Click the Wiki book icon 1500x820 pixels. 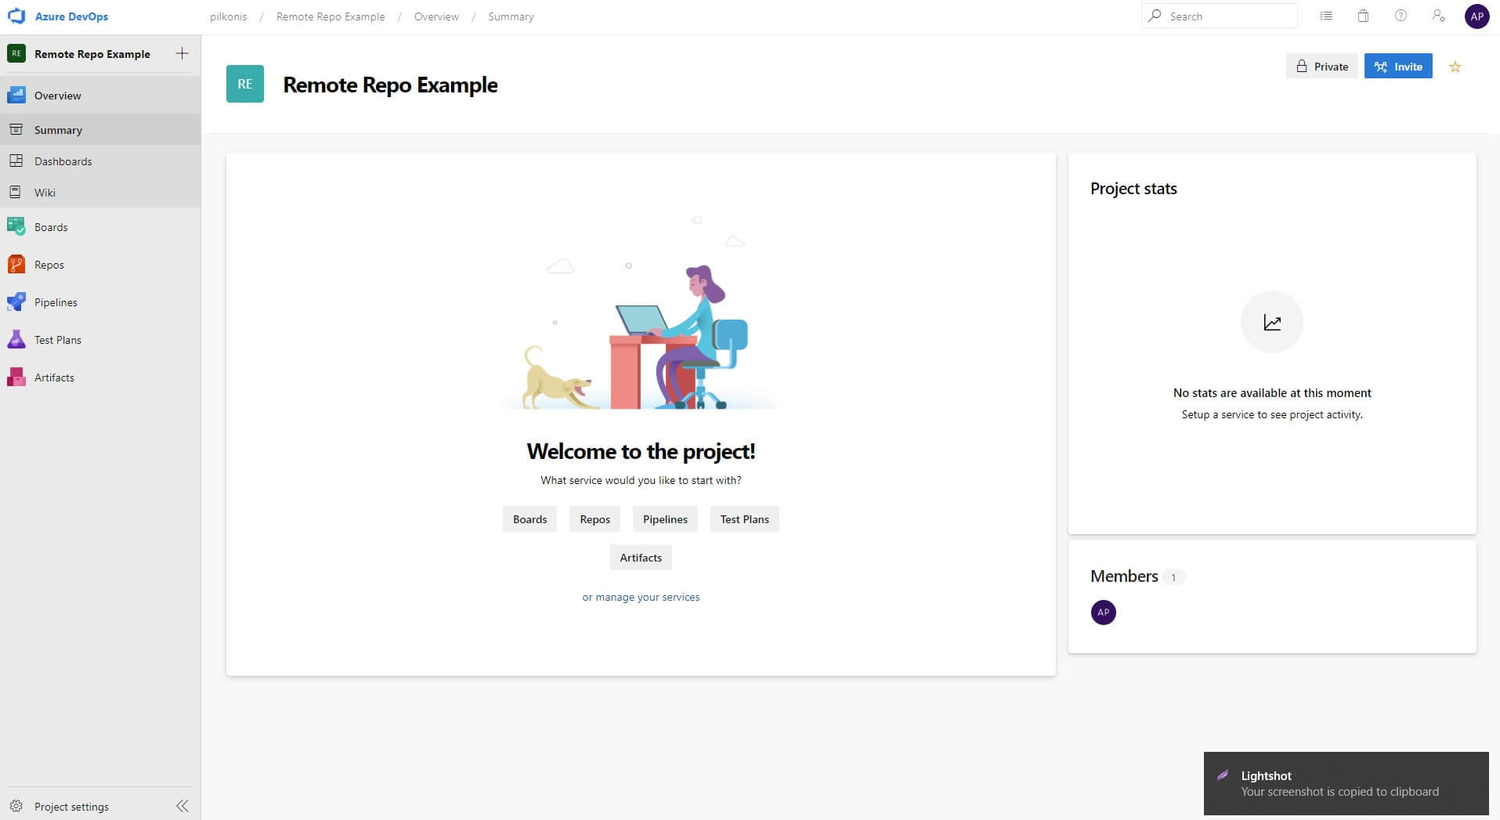[16, 192]
